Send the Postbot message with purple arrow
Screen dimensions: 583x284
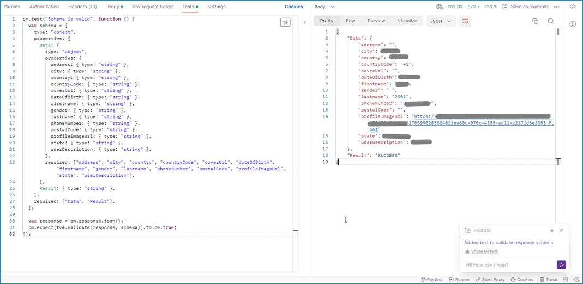[x=561, y=265]
